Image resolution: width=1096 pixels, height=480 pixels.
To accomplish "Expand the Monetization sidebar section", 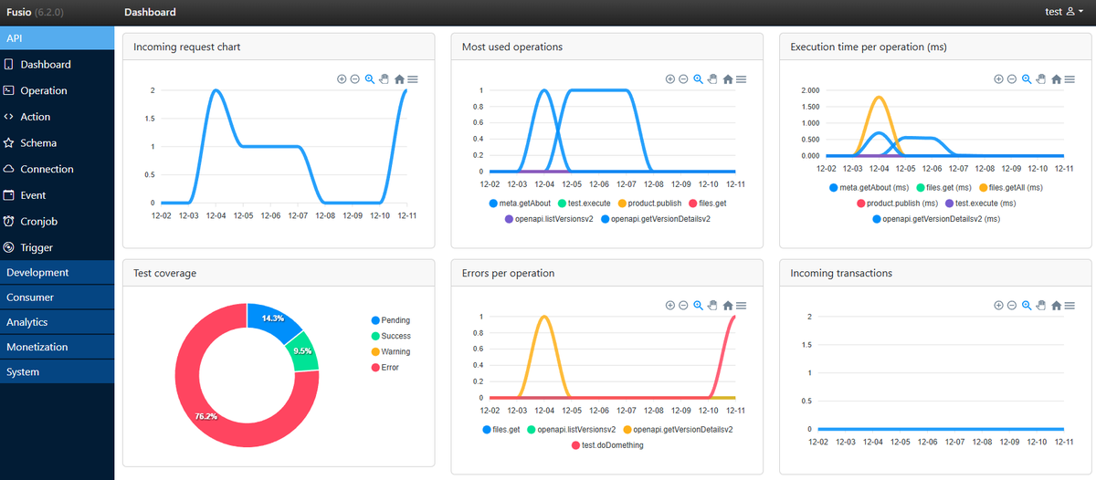I will click(57, 347).
